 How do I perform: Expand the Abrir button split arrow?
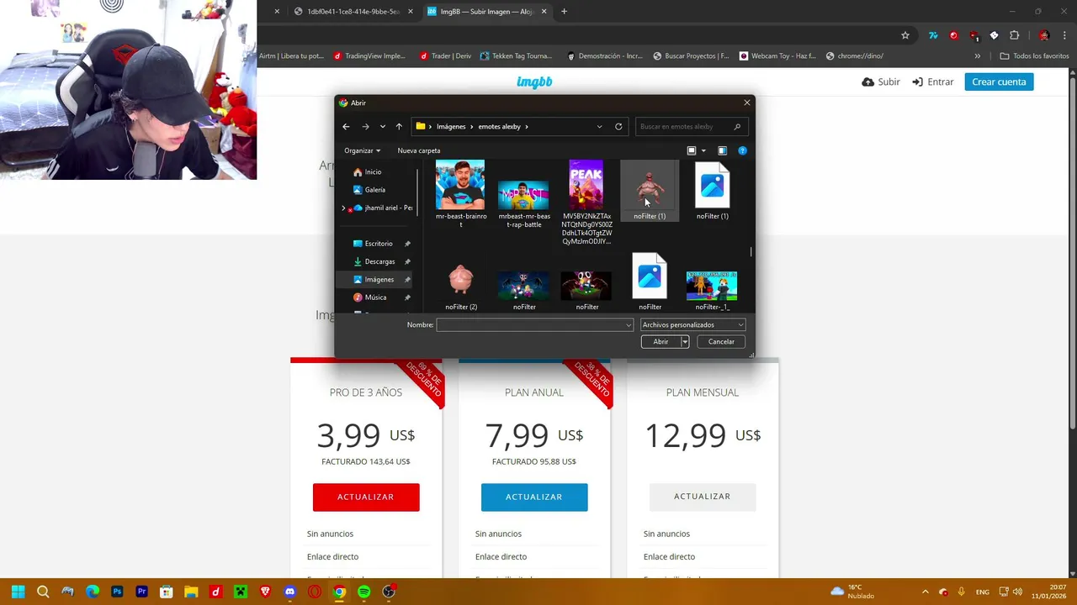point(685,342)
